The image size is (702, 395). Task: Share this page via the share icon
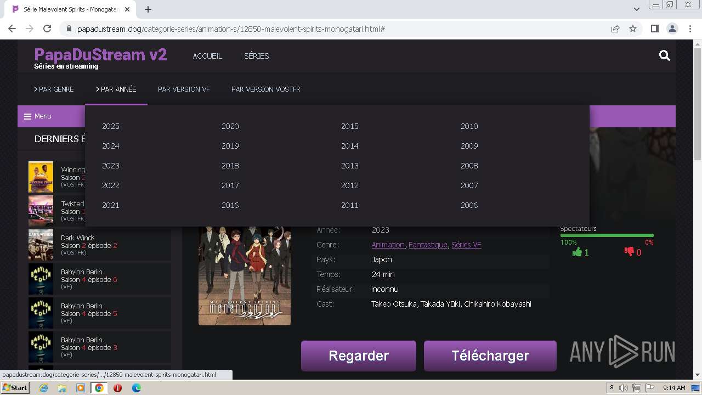point(615,29)
